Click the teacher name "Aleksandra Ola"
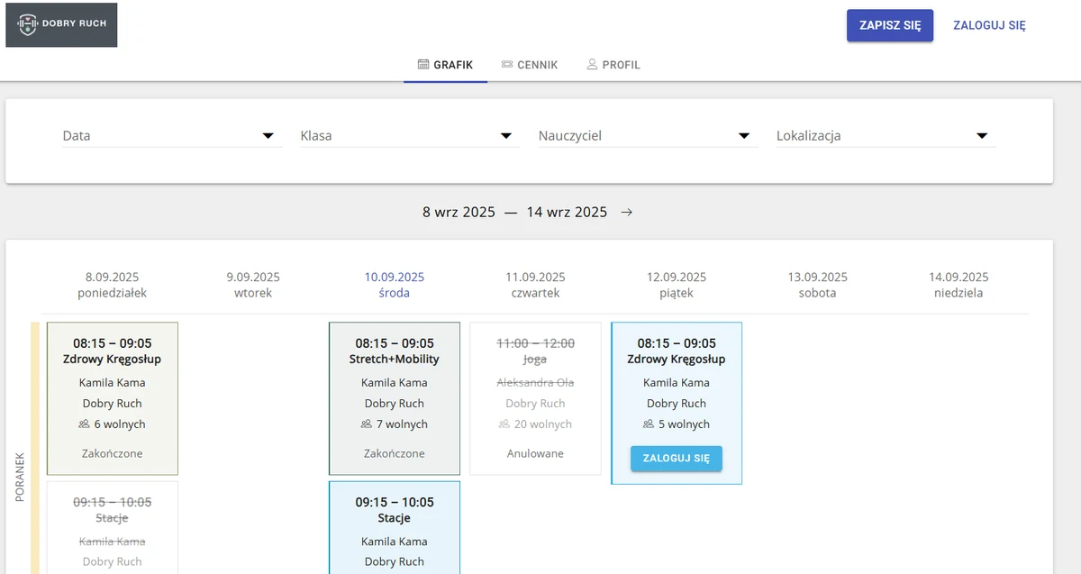The width and height of the screenshot is (1081, 574). click(x=535, y=382)
